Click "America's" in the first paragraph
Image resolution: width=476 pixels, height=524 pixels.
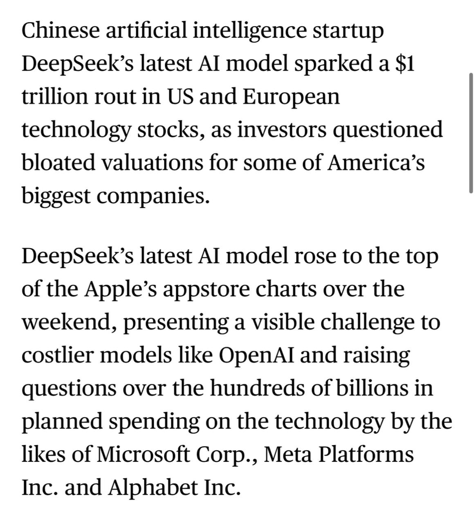coord(376,163)
